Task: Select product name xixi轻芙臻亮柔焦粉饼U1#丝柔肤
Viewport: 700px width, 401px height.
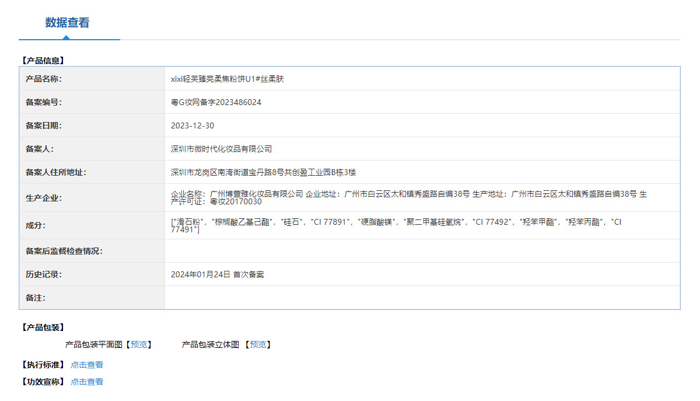Action: click(228, 79)
